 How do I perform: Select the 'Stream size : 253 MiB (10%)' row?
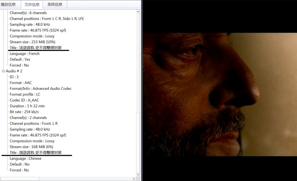click(32, 42)
